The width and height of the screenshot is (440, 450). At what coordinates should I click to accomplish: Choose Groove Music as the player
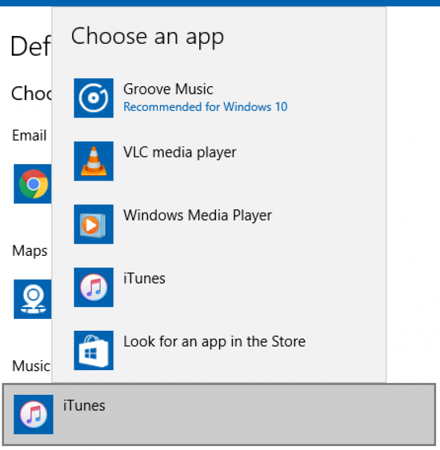tap(168, 89)
